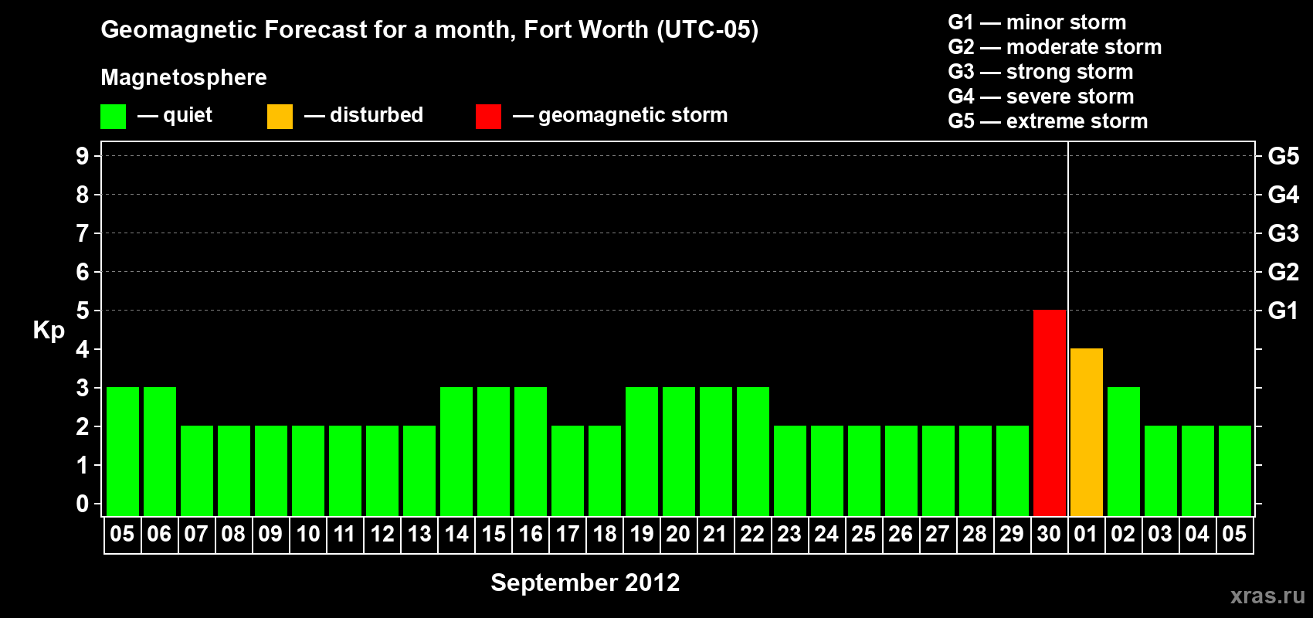This screenshot has width=1313, height=618.
Task: Click the 01 date cell
Action: (x=1086, y=535)
